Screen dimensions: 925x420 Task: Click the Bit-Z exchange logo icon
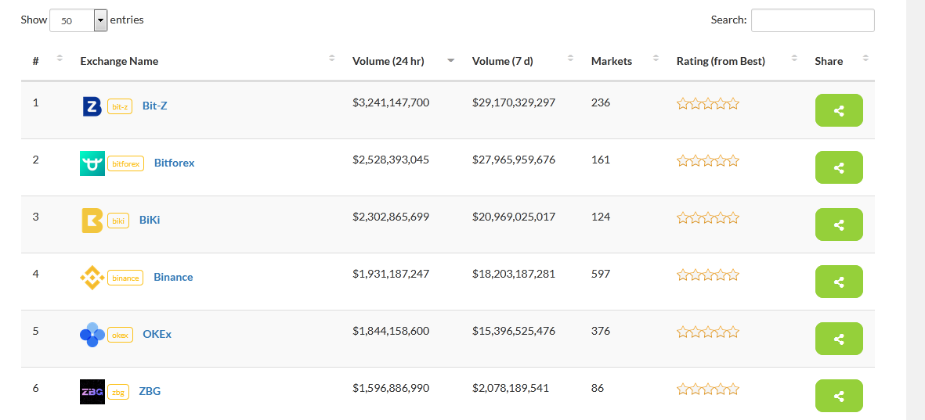point(92,106)
